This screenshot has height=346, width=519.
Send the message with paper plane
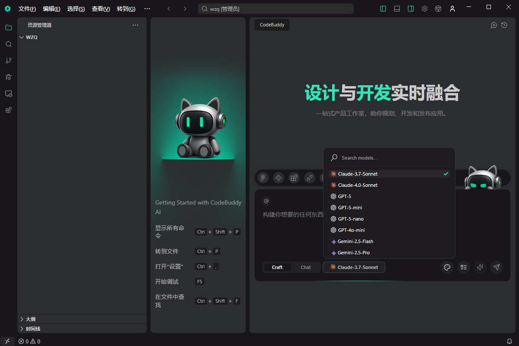coord(497,267)
